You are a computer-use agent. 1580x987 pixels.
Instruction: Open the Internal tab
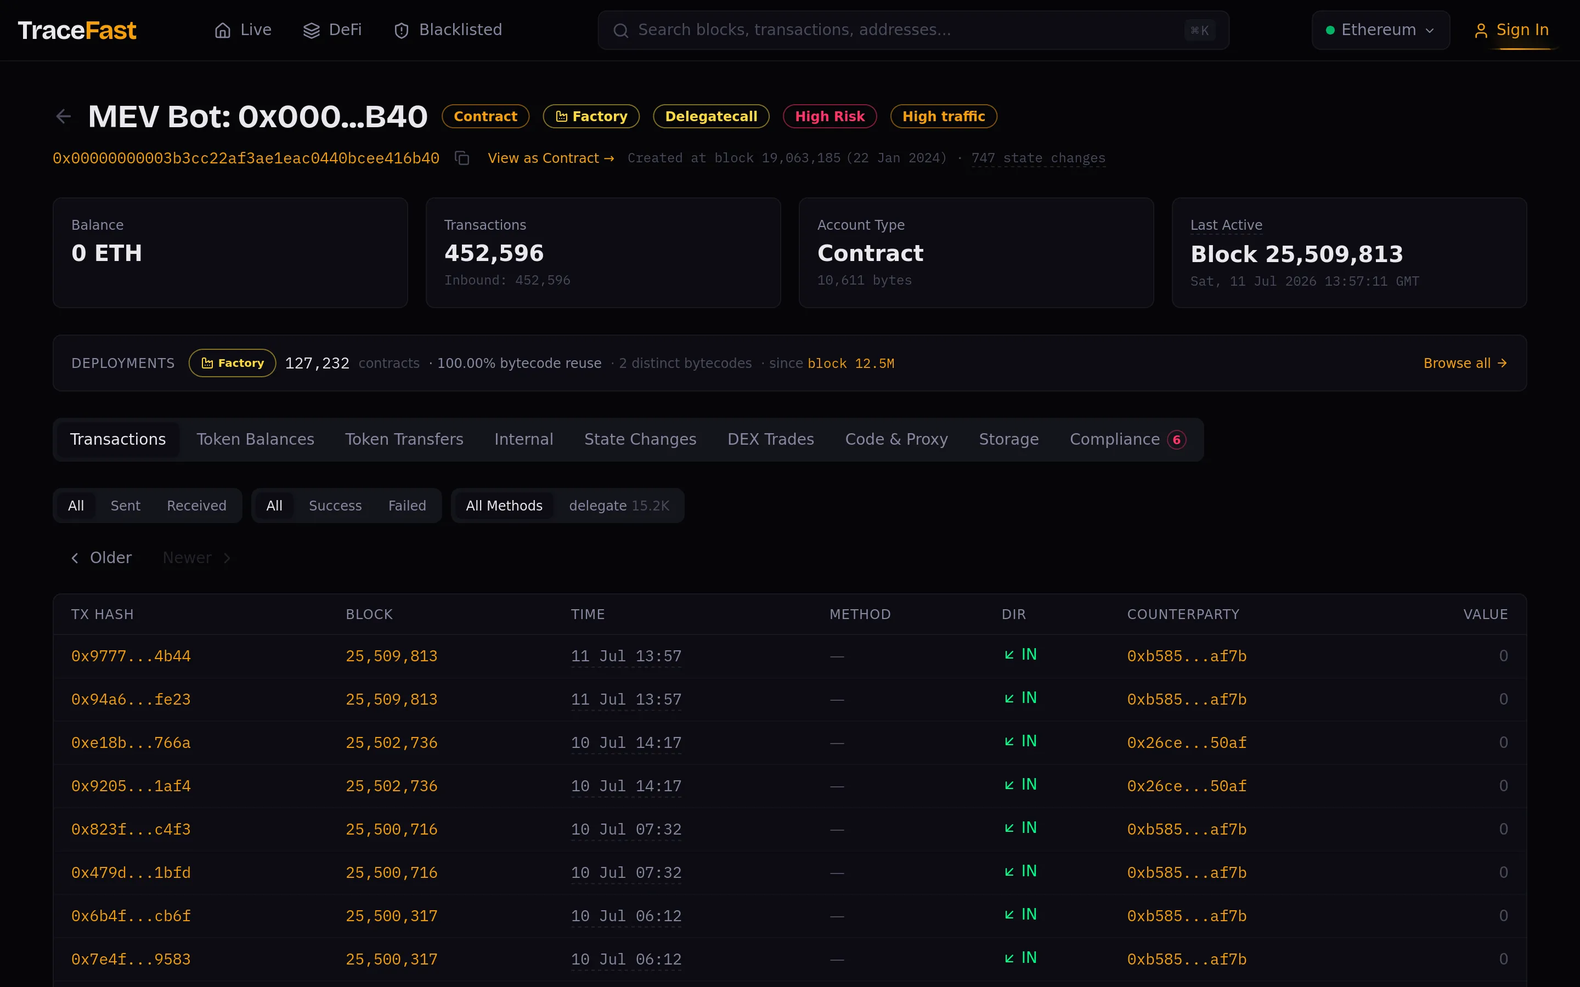pyautogui.click(x=523, y=439)
